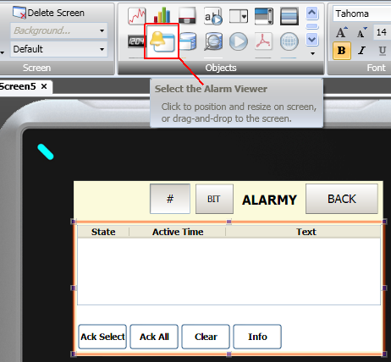The height and width of the screenshot is (362, 391).
Task: Click the Tahoma font name field
Action: click(x=362, y=14)
